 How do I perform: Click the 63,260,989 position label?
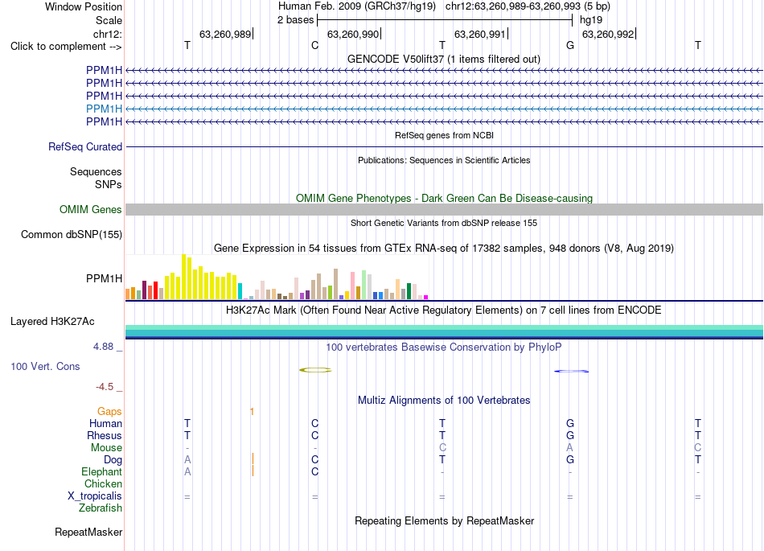point(225,34)
